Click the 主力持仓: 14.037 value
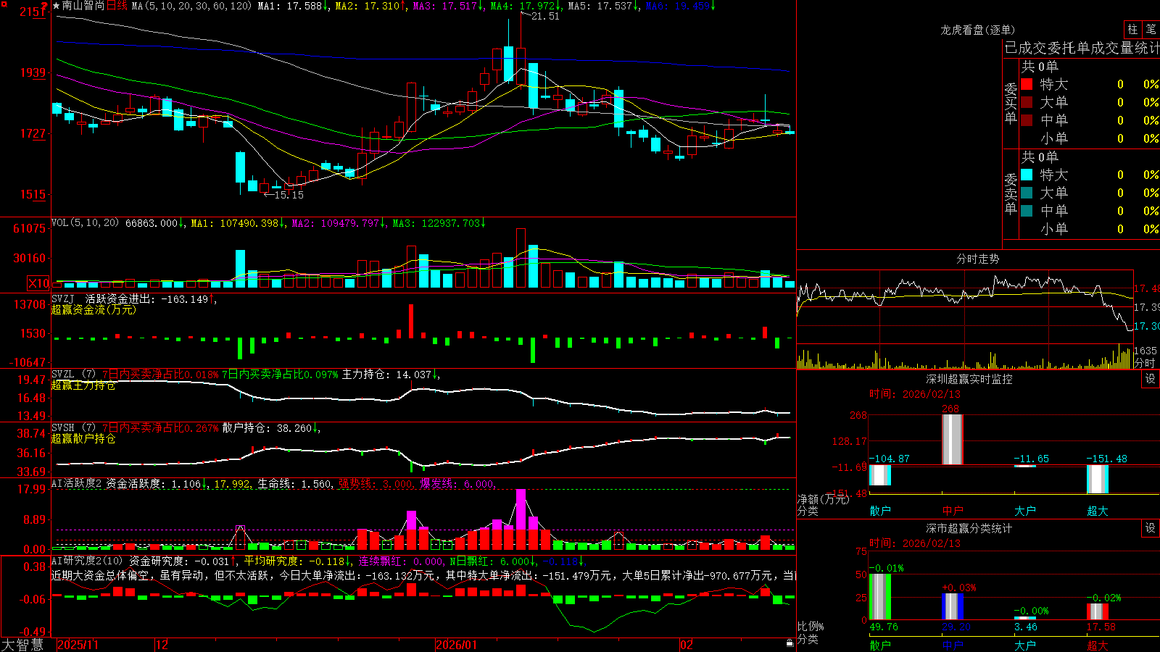Screen dimensions: 1160x652 click(386, 375)
